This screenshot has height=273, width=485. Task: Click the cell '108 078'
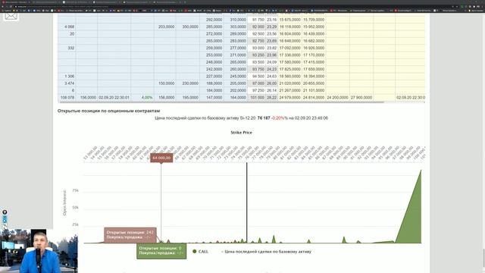click(67, 98)
